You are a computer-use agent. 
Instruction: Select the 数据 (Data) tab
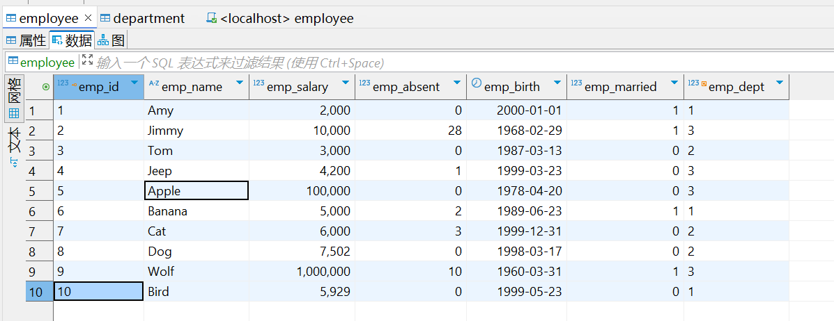72,40
